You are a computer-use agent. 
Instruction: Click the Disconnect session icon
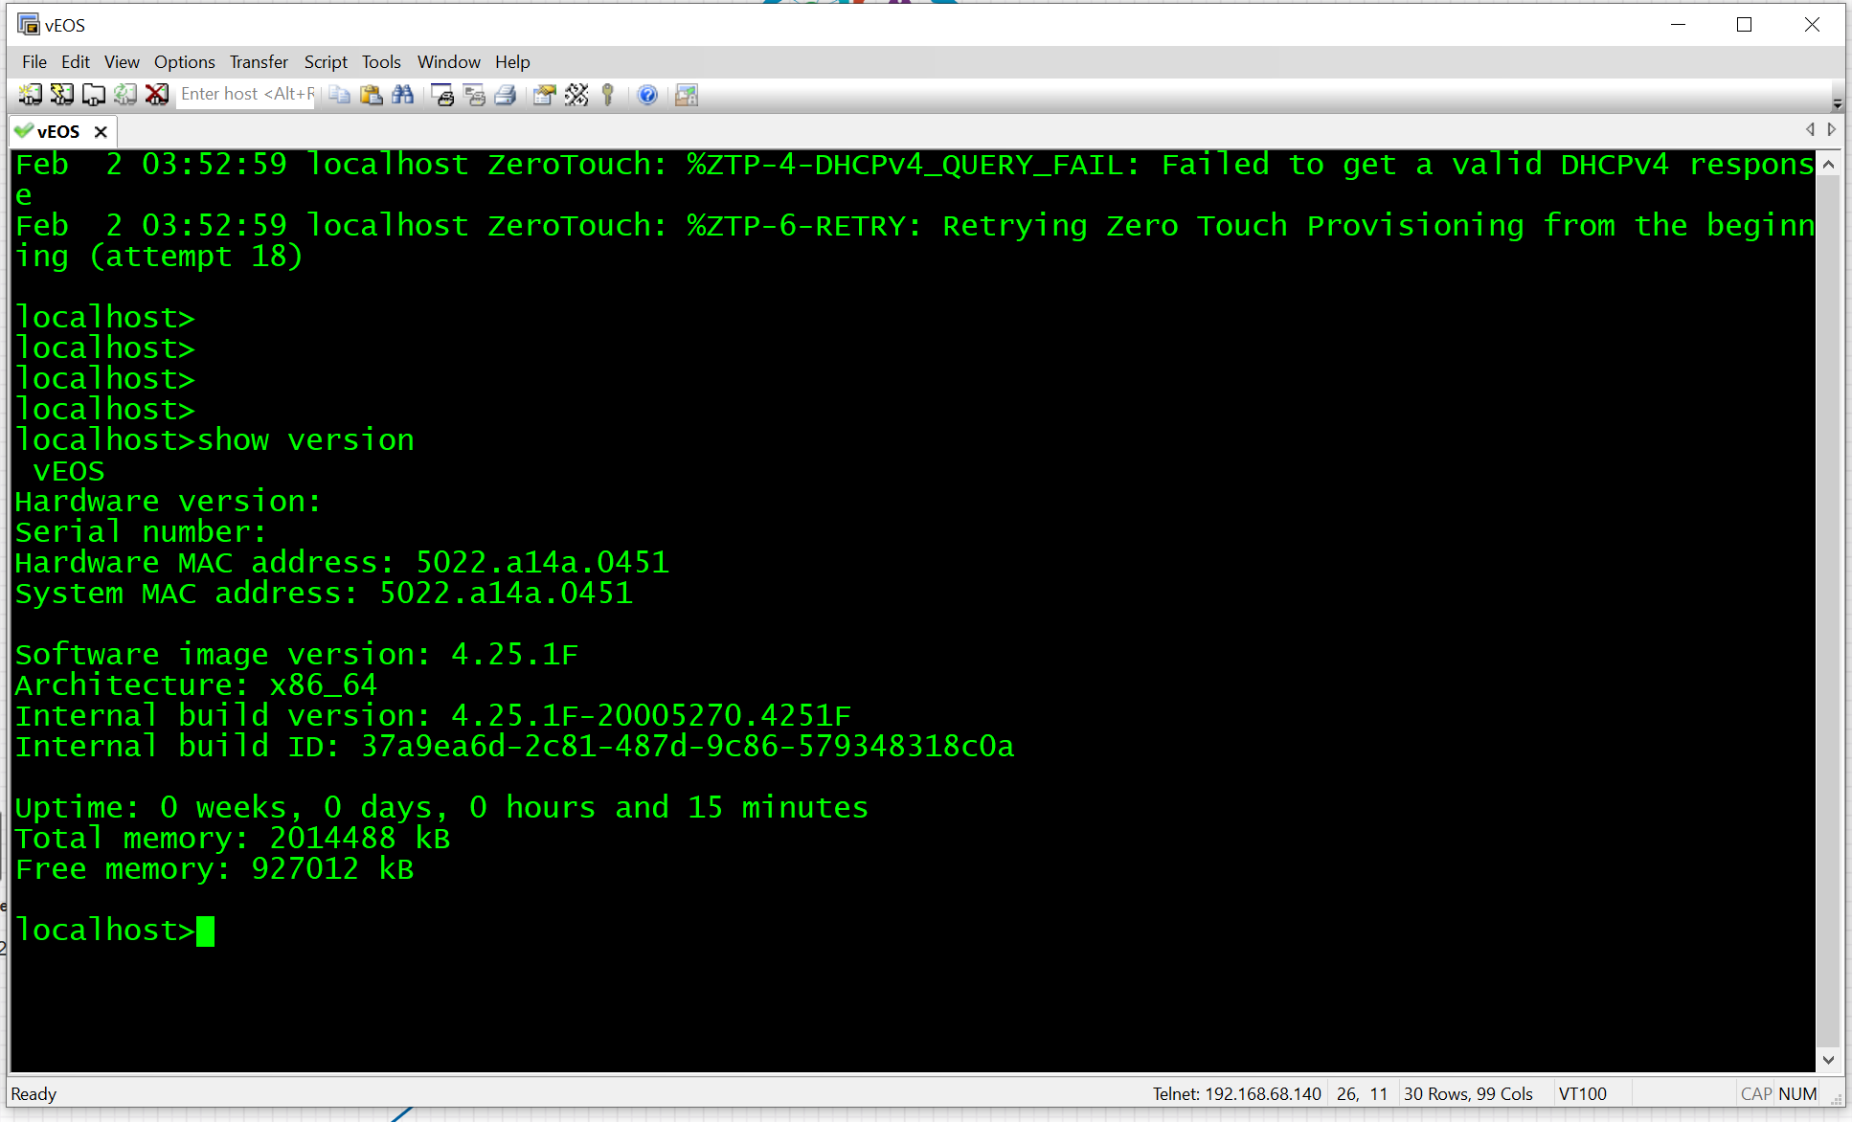coord(156,94)
